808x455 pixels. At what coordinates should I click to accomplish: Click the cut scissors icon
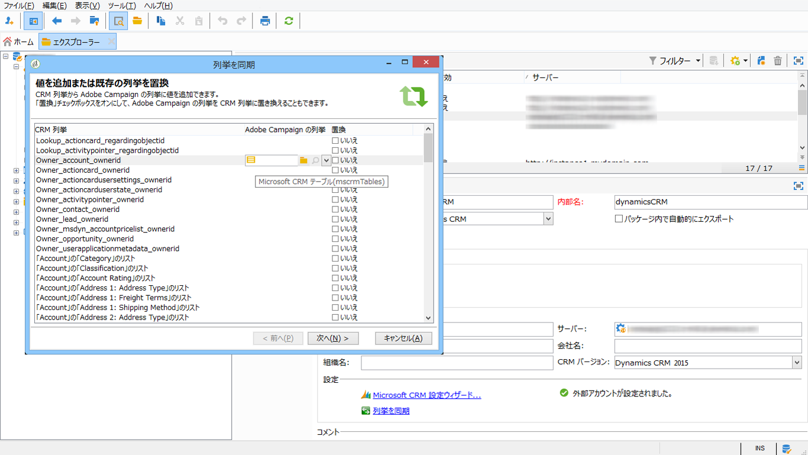click(180, 21)
